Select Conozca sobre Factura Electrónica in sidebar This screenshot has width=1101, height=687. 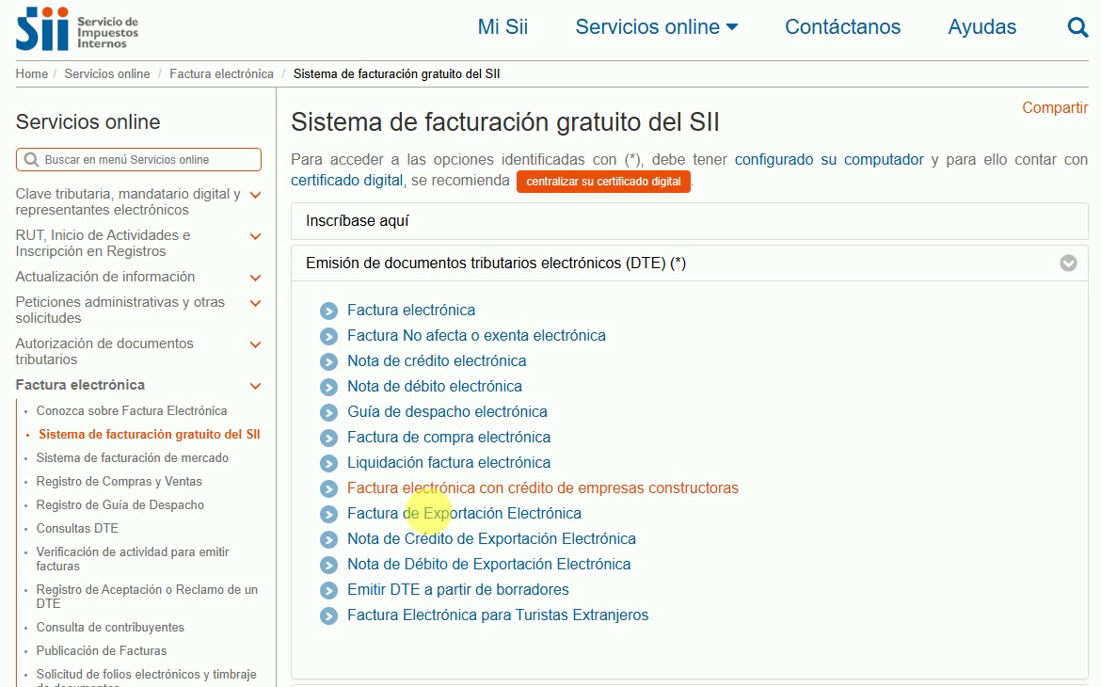132,411
